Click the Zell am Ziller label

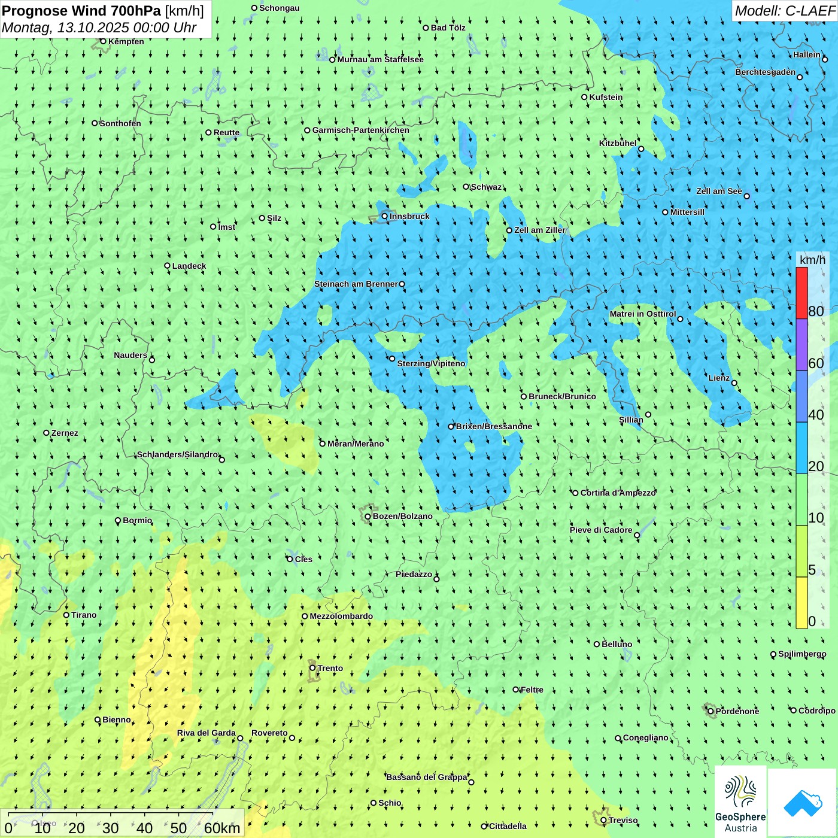point(540,230)
